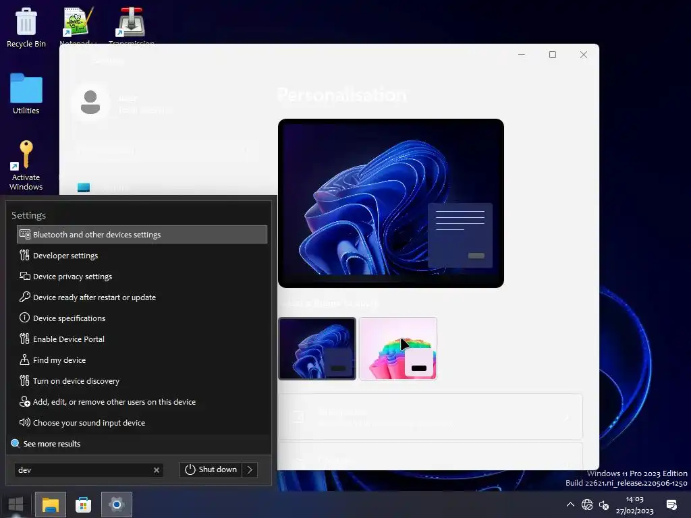Open Choose your sound input device result
Screen dimensions: 691x518
click(x=142, y=423)
